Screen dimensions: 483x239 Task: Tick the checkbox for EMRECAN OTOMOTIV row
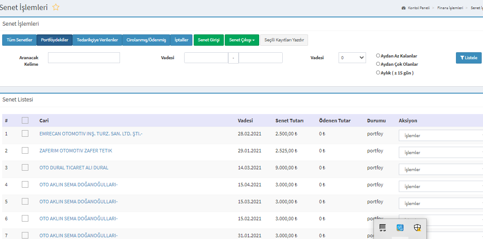(x=25, y=134)
